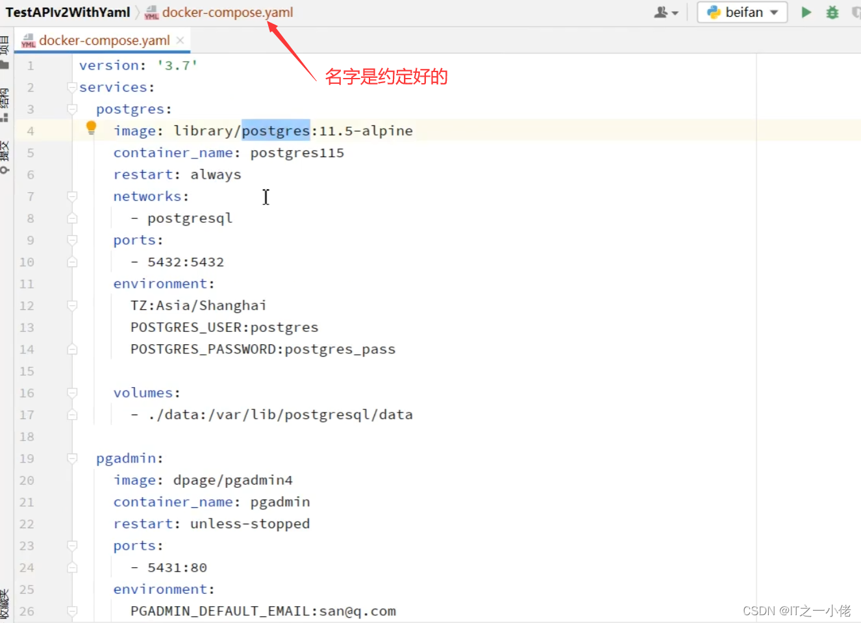The height and width of the screenshot is (623, 861).
Task: Open the Project tool window sidebar tab
Action: coord(5,52)
